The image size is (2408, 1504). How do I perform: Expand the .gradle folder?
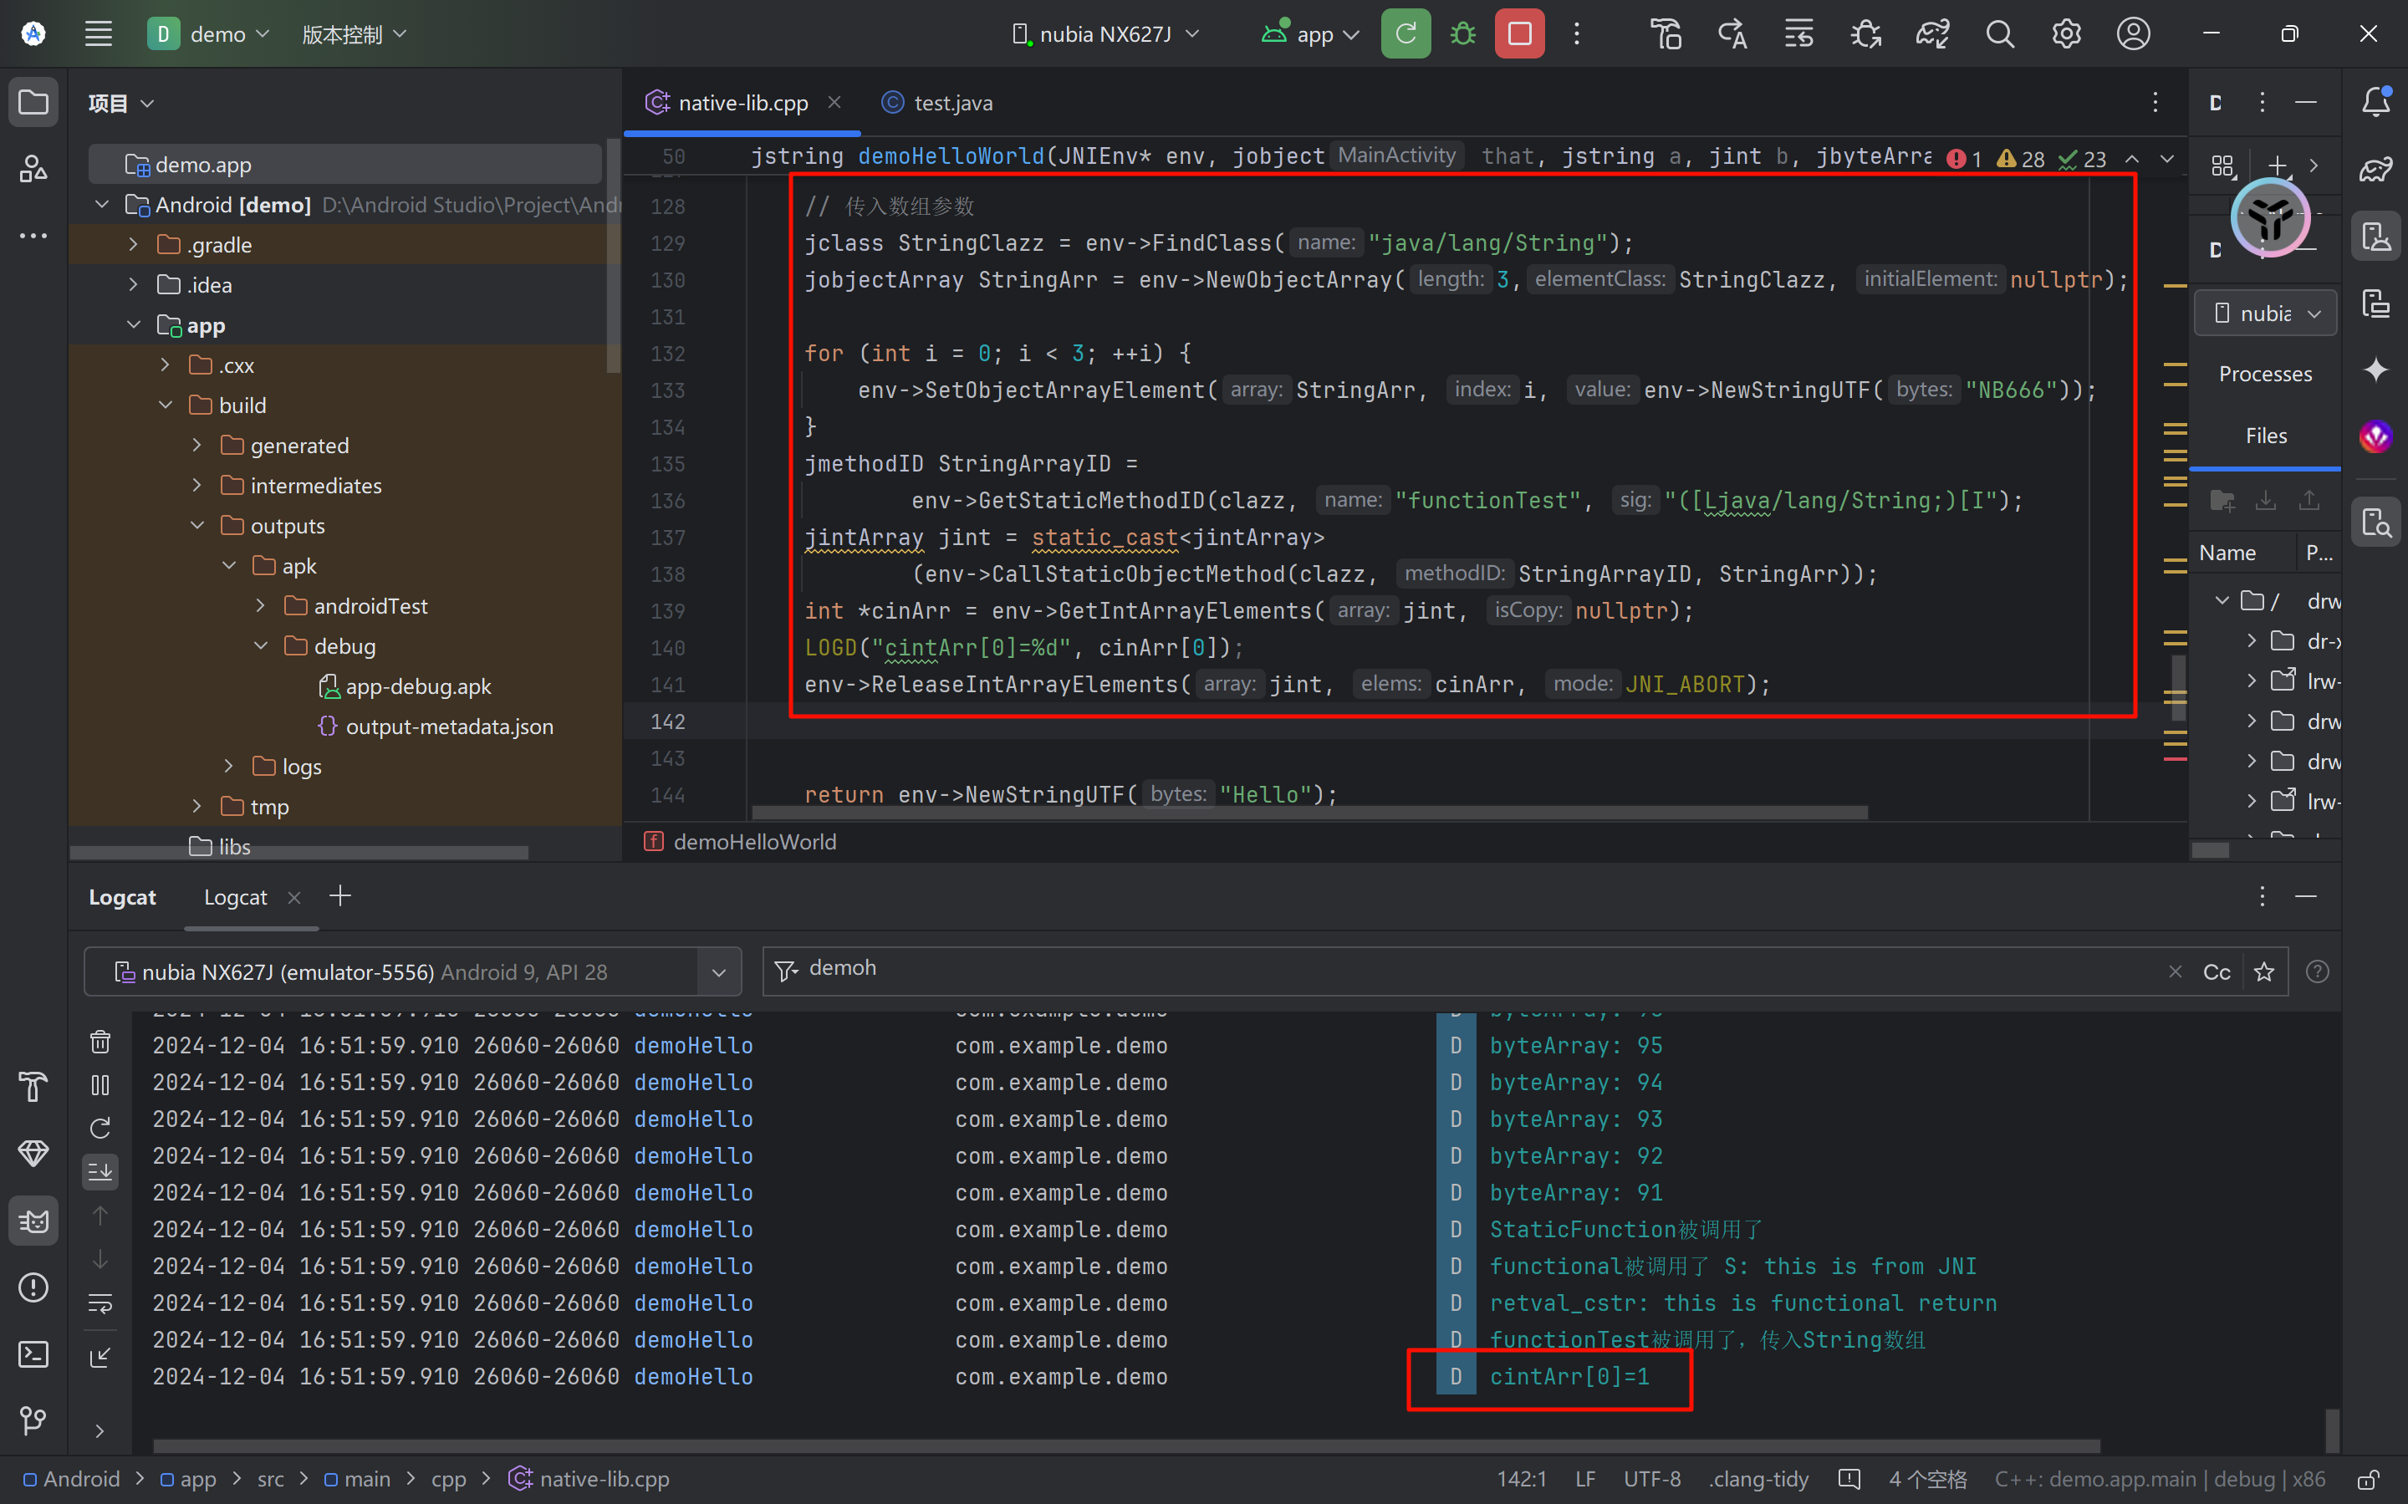coord(133,245)
